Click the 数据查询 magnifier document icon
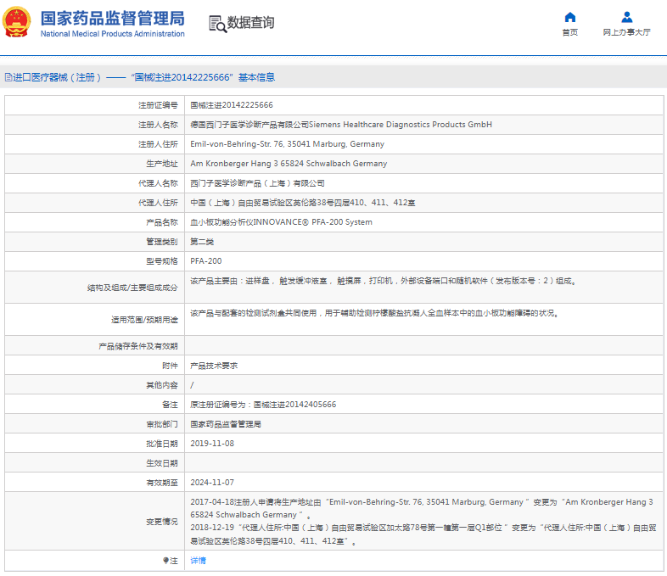 point(217,24)
